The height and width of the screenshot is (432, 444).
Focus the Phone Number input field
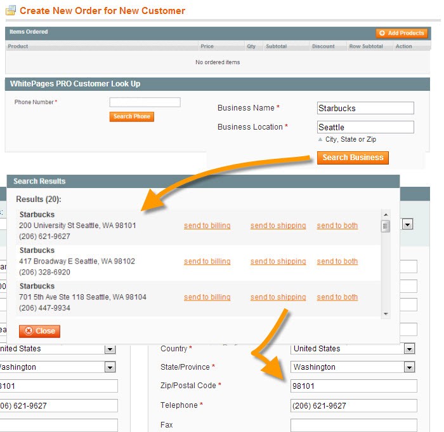click(145, 102)
